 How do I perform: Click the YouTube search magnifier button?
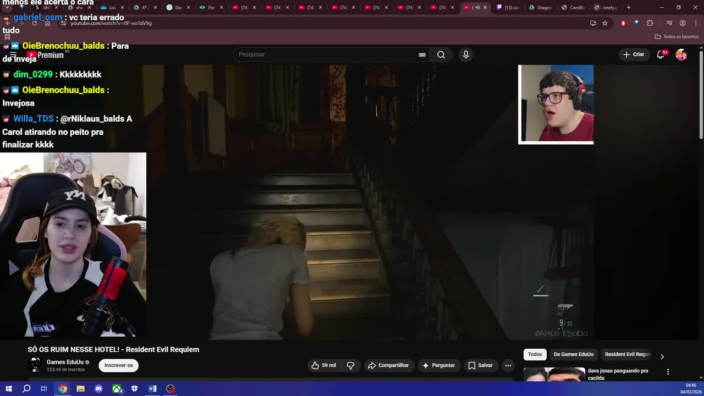click(441, 54)
